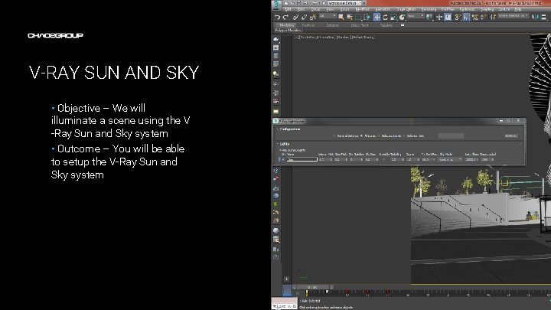This screenshot has width=551, height=310.
Task: Open the Tools menu
Action: click(301, 9)
